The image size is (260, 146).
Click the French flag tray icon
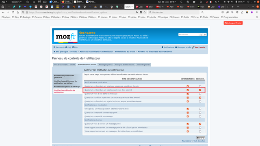coord(210,2)
